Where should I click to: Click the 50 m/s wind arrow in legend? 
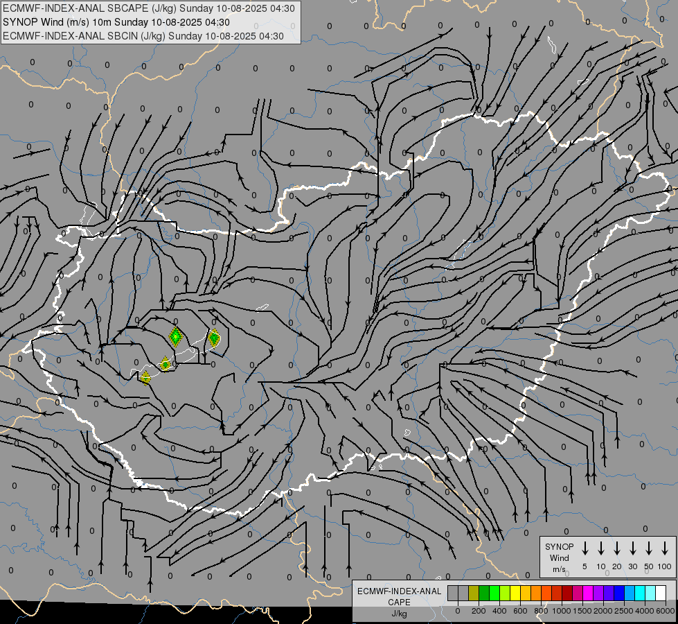(649, 548)
